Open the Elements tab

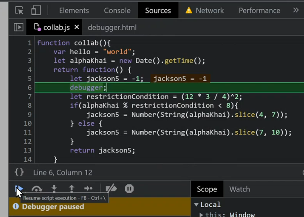tap(74, 10)
